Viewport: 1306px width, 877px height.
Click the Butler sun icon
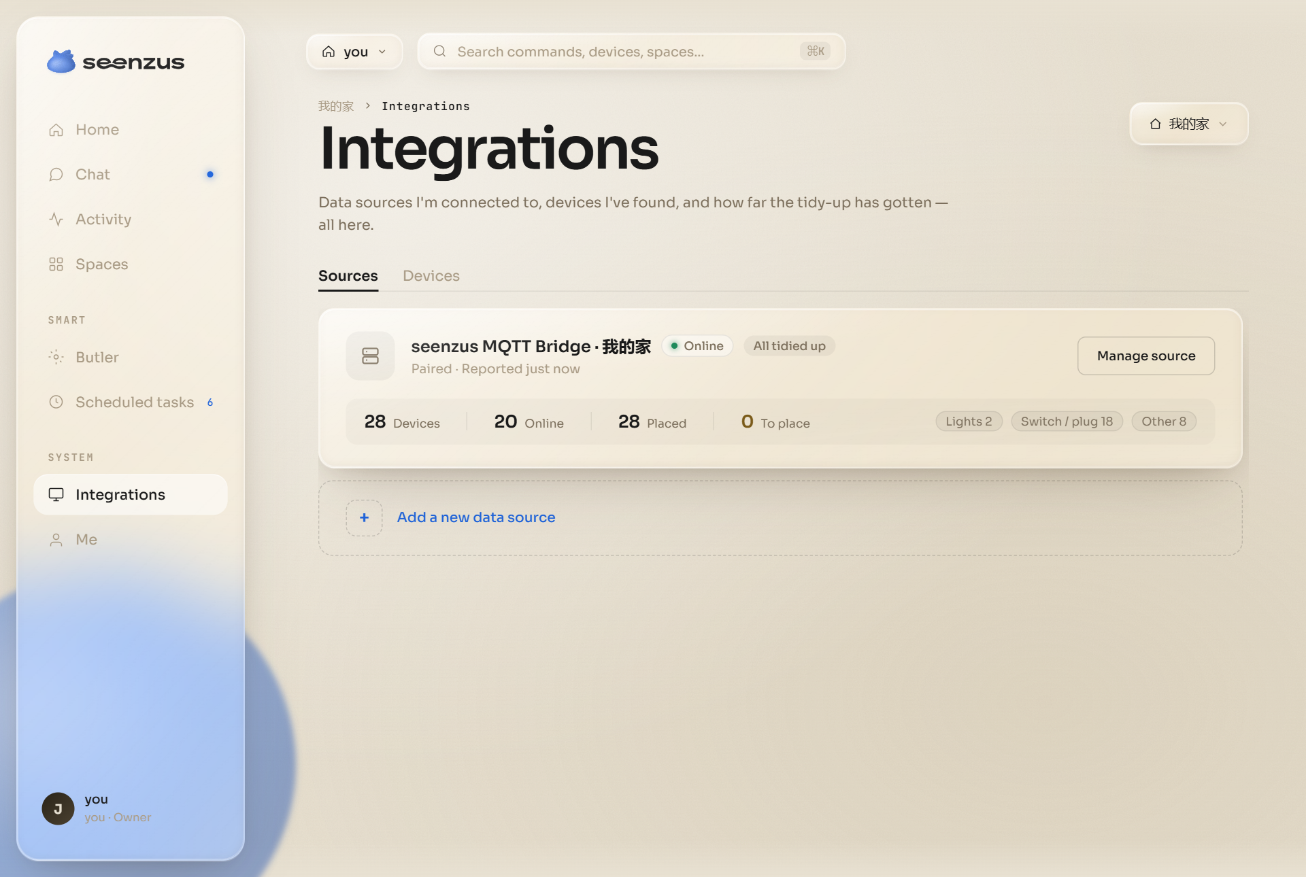(x=56, y=358)
